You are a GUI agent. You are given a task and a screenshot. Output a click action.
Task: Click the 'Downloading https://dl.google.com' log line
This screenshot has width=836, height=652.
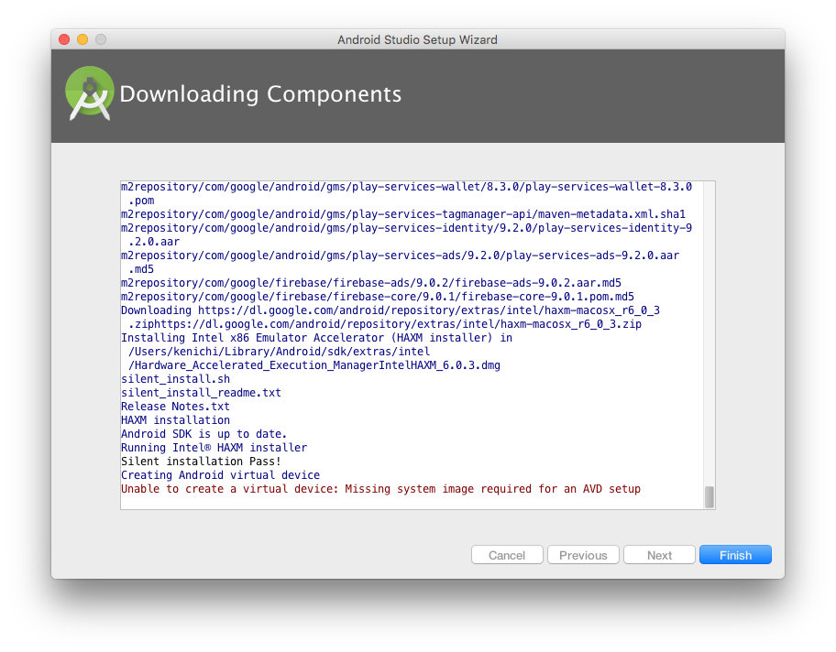pos(390,310)
